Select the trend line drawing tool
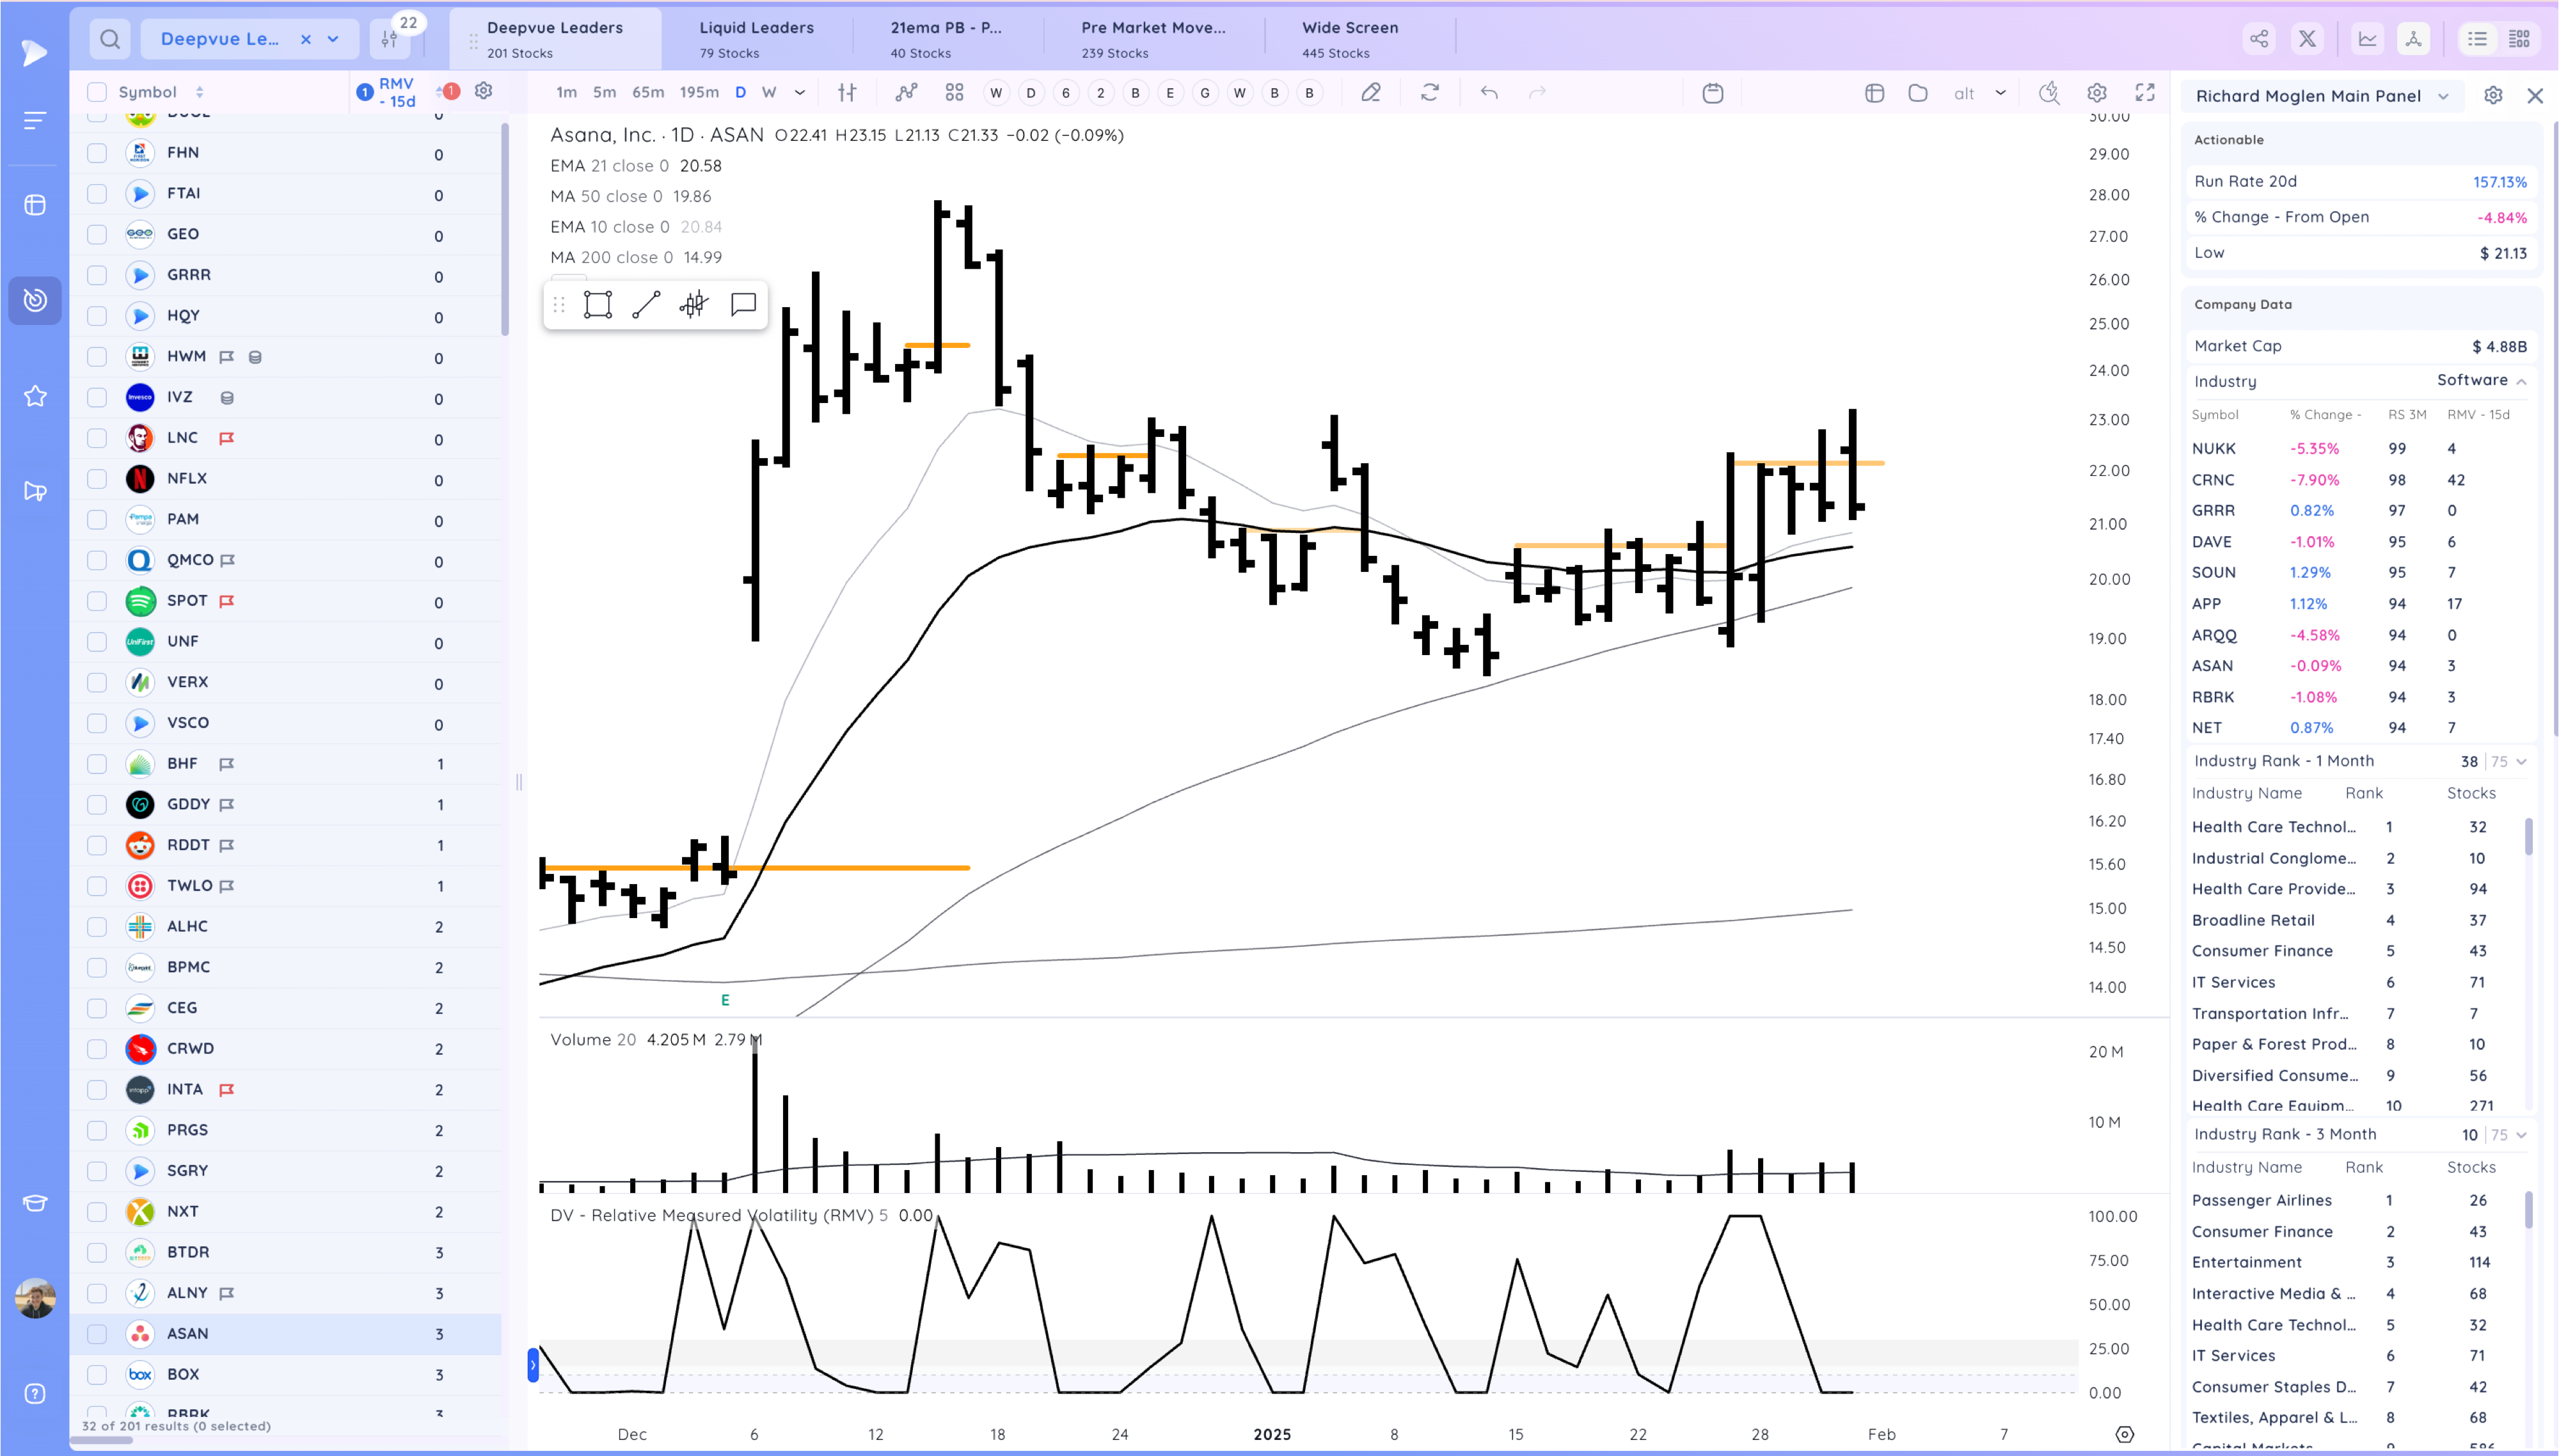This screenshot has width=2559, height=1456. click(646, 305)
